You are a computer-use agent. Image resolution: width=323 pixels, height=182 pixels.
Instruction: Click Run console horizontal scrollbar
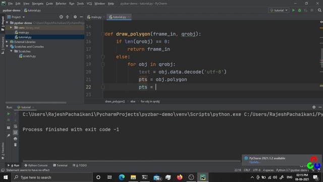point(132,161)
